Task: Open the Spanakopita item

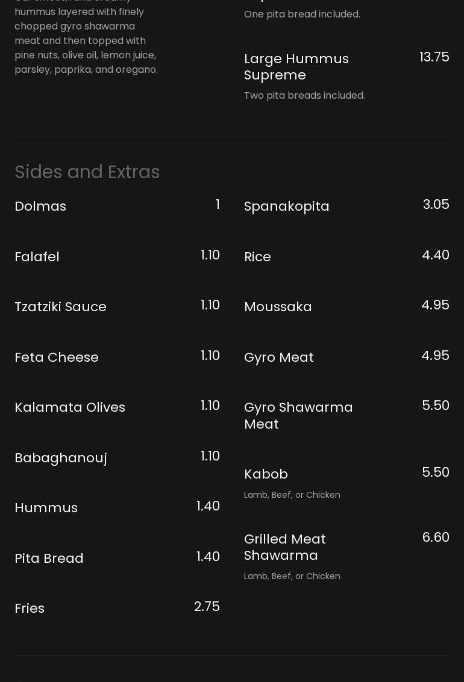Action: tap(287, 206)
